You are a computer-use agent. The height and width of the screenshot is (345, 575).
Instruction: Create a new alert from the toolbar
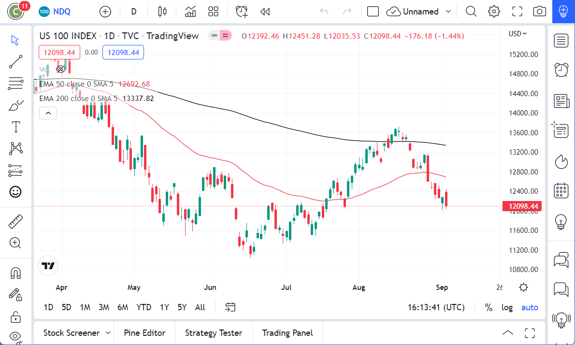(241, 11)
